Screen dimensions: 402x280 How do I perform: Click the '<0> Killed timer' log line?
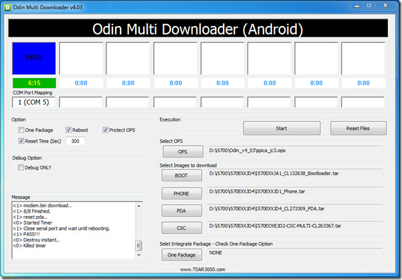click(x=29, y=245)
